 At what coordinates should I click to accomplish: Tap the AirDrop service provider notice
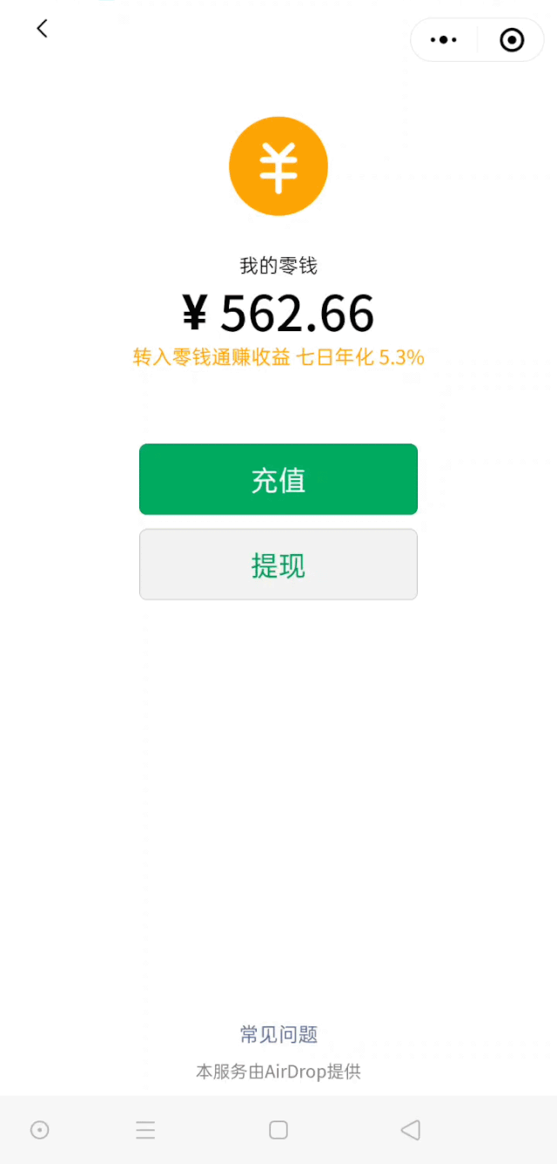click(x=278, y=1072)
